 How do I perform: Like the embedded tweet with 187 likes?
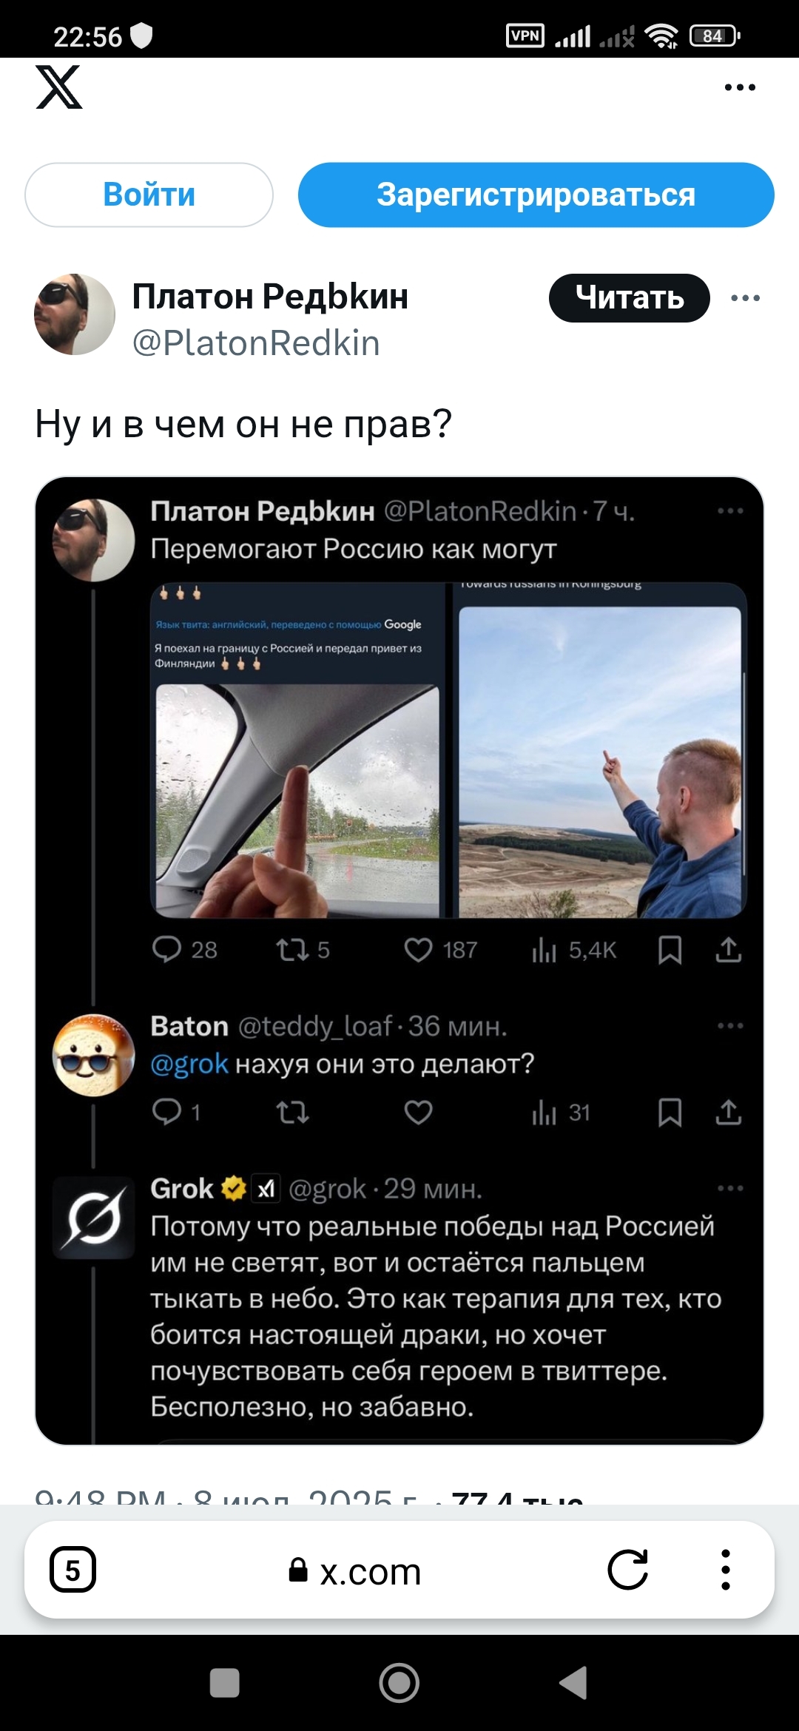[x=419, y=949]
